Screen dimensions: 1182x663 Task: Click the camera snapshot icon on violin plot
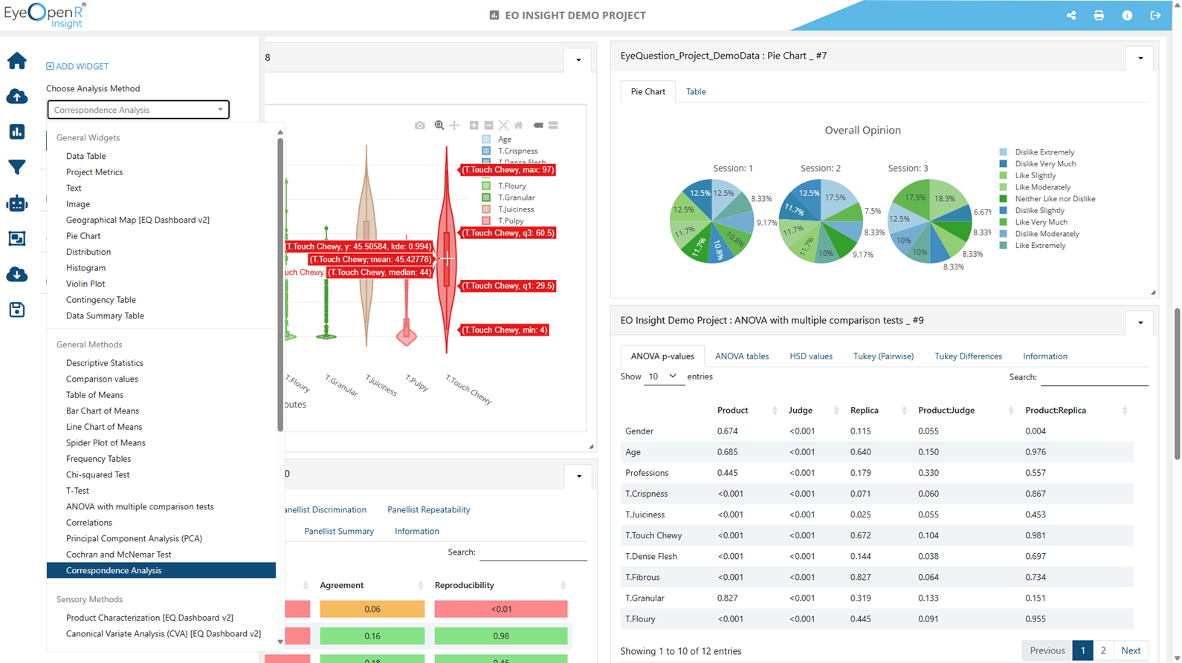(x=420, y=125)
